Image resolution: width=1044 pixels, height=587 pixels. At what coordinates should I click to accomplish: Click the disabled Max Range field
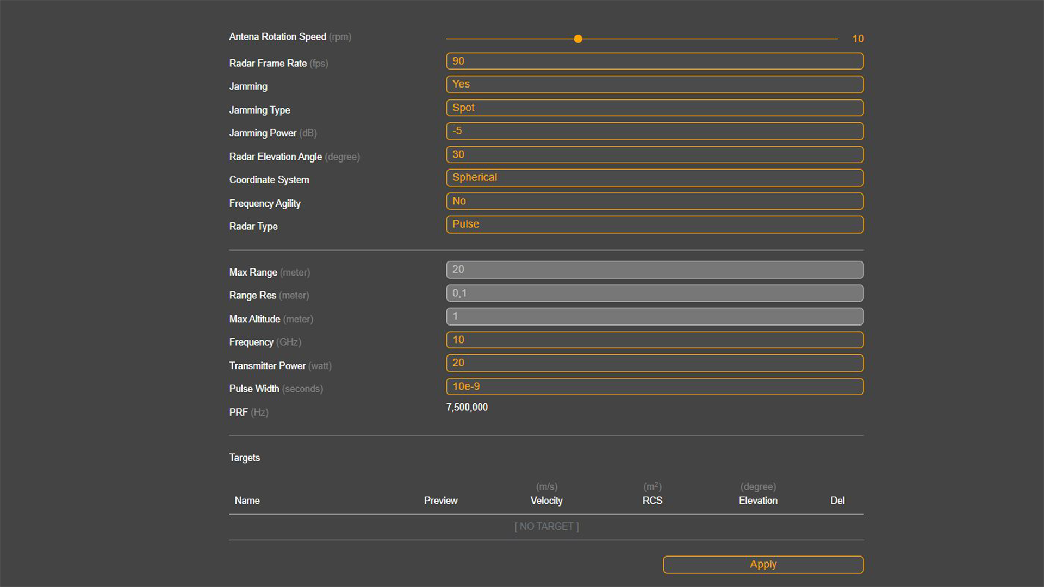click(x=654, y=270)
